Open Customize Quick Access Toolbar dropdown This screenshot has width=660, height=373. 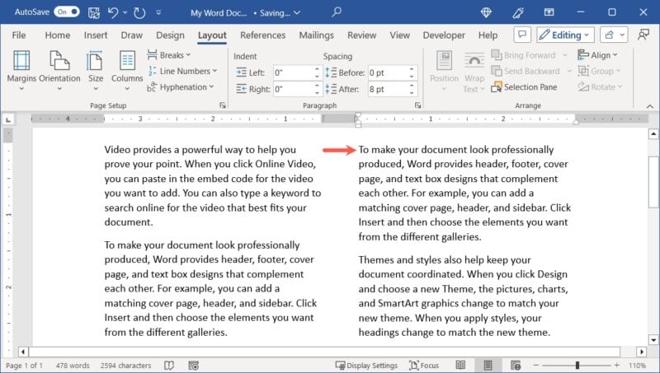[158, 12]
